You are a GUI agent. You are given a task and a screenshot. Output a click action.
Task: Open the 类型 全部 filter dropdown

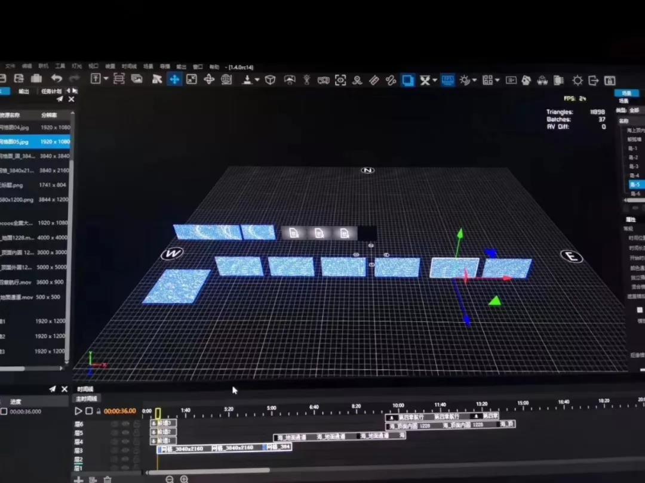pos(633,110)
